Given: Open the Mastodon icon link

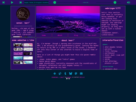Looking at the screenshot, I should [x=76, y=74].
